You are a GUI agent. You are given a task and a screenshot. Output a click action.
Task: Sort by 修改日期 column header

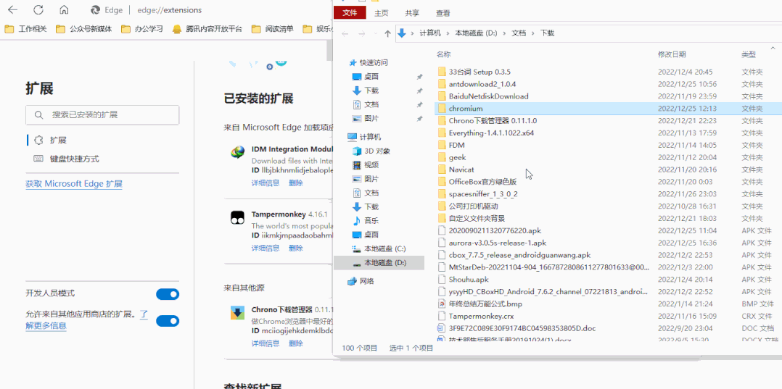672,54
